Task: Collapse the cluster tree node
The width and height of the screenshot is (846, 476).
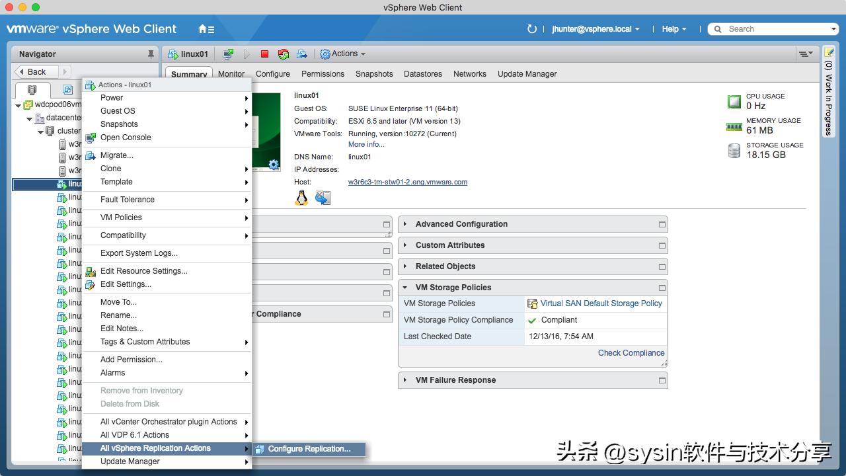Action: click(40, 132)
